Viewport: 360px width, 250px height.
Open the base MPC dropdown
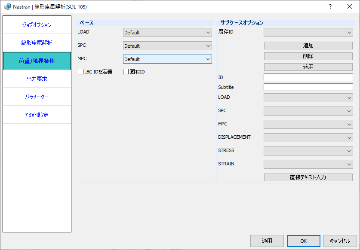167,59
